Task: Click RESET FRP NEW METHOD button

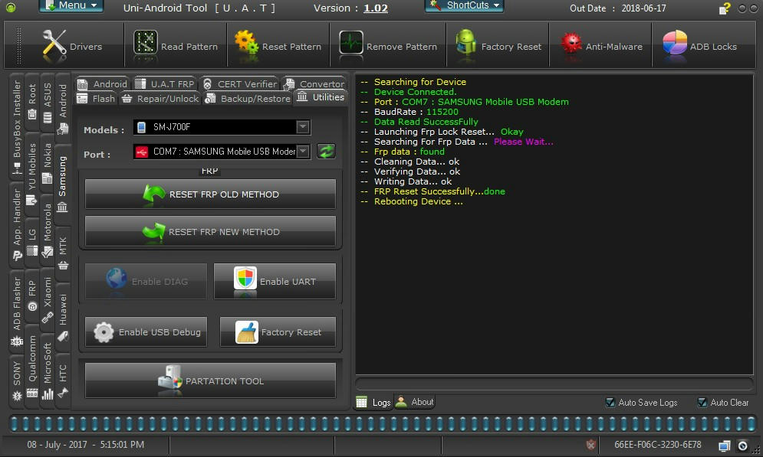Action: coord(210,231)
